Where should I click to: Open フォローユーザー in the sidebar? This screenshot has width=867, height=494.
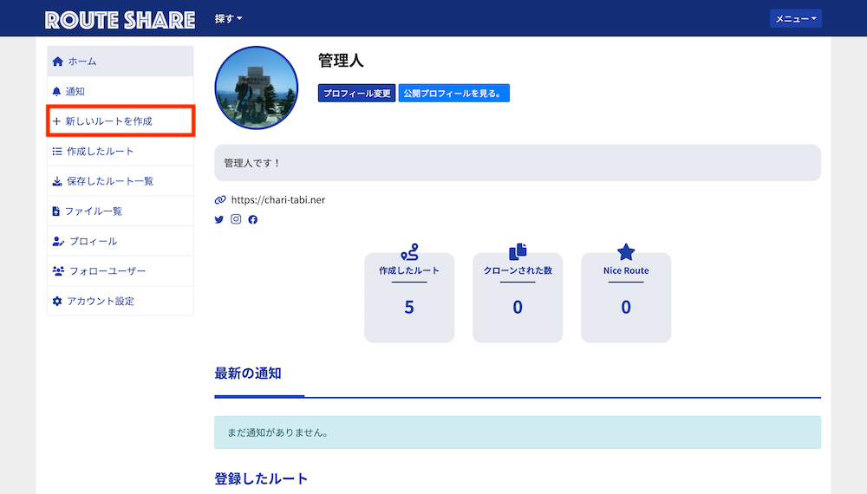click(121, 270)
